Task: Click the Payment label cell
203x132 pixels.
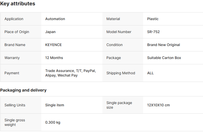Action: tap(12, 73)
